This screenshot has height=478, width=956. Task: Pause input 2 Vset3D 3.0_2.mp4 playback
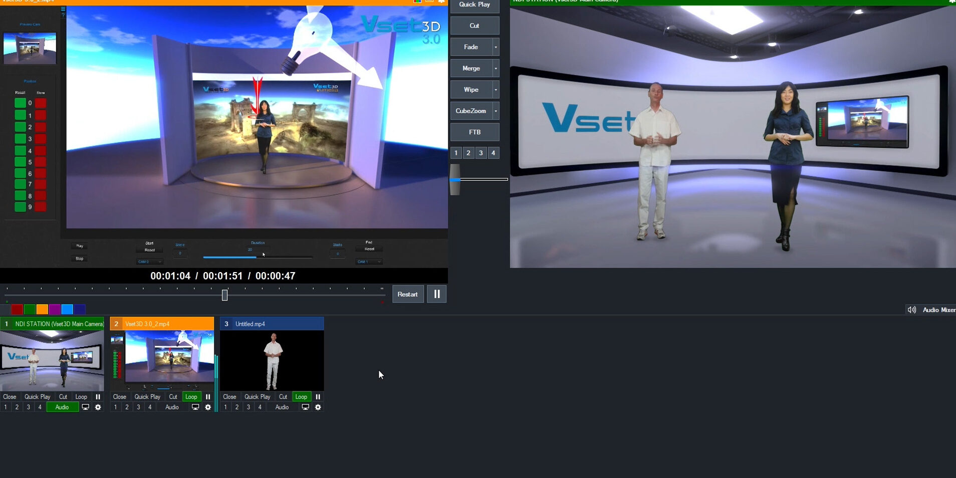208,397
